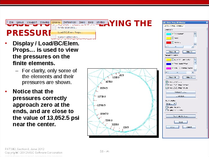Open the File menu

pyautogui.click(x=11, y=22)
